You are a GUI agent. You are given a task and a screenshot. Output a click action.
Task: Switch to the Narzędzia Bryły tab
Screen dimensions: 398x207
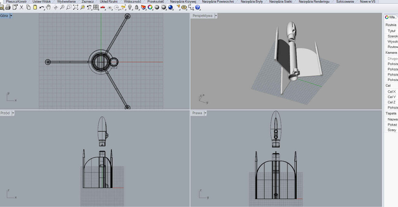[x=252, y=2]
